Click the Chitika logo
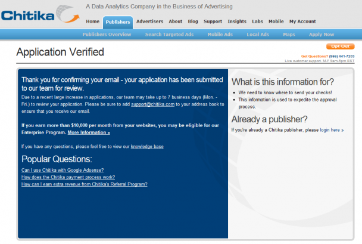This screenshot has width=362, height=244. tap(40, 14)
